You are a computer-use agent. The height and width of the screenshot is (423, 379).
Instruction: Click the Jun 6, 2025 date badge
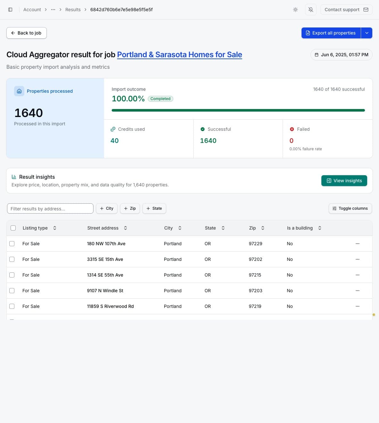pyautogui.click(x=342, y=55)
